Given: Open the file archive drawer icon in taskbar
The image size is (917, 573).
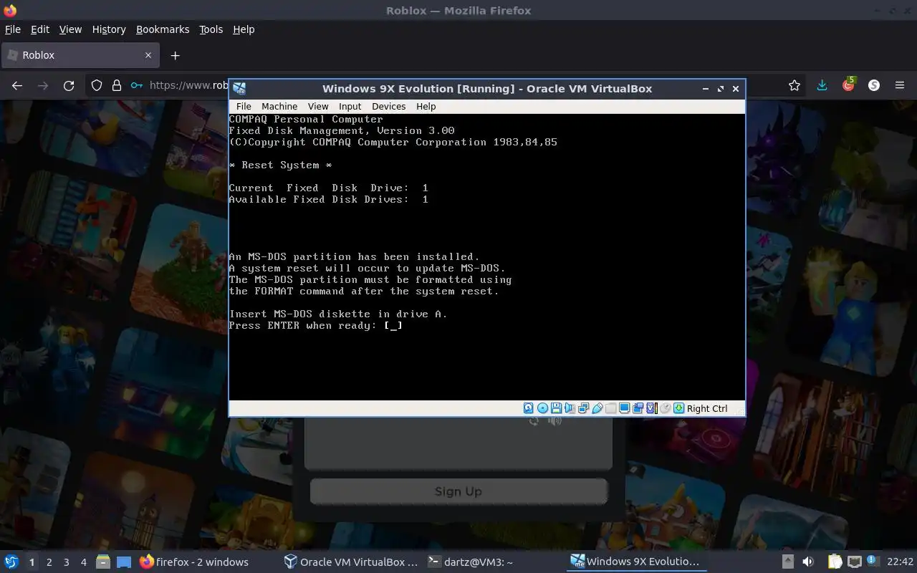Looking at the screenshot, I should click(x=103, y=562).
